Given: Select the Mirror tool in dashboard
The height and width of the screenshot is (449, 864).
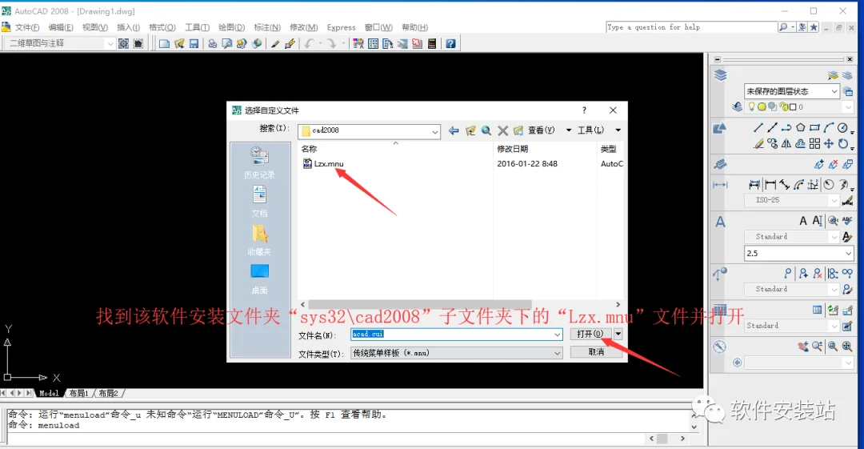Looking at the screenshot, I should point(786,144).
